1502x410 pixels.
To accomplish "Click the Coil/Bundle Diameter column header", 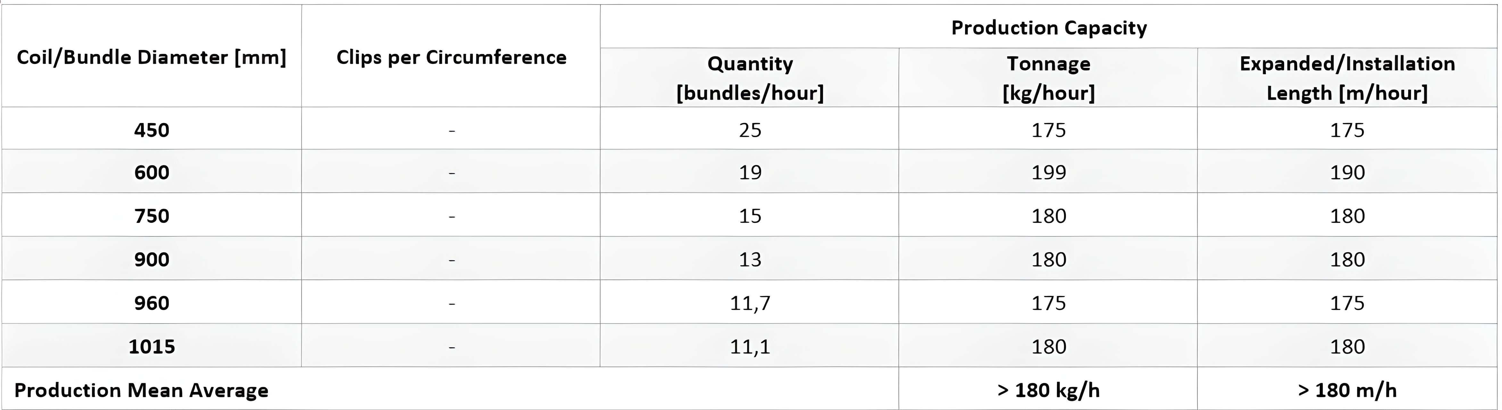I will coord(152,57).
